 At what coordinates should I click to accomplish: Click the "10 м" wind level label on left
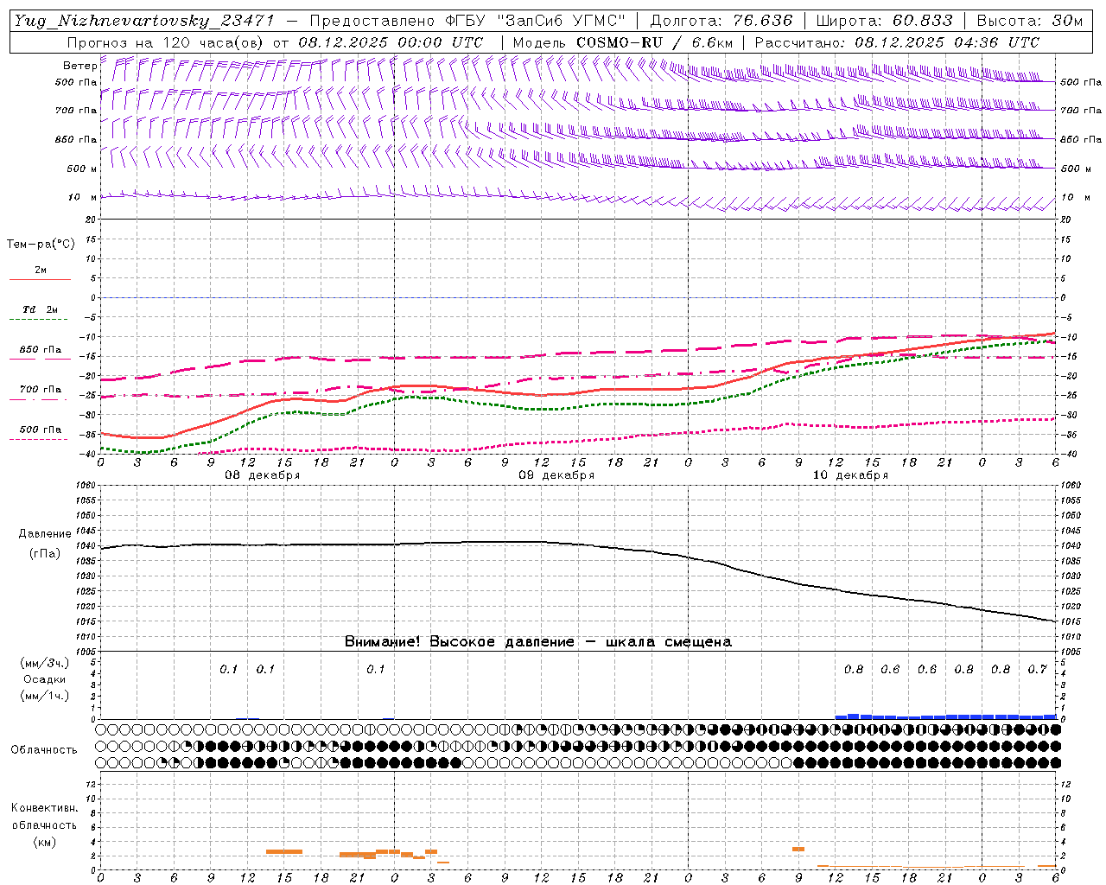[83, 197]
